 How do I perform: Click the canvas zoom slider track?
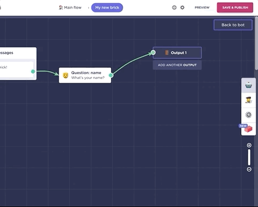tap(249, 157)
